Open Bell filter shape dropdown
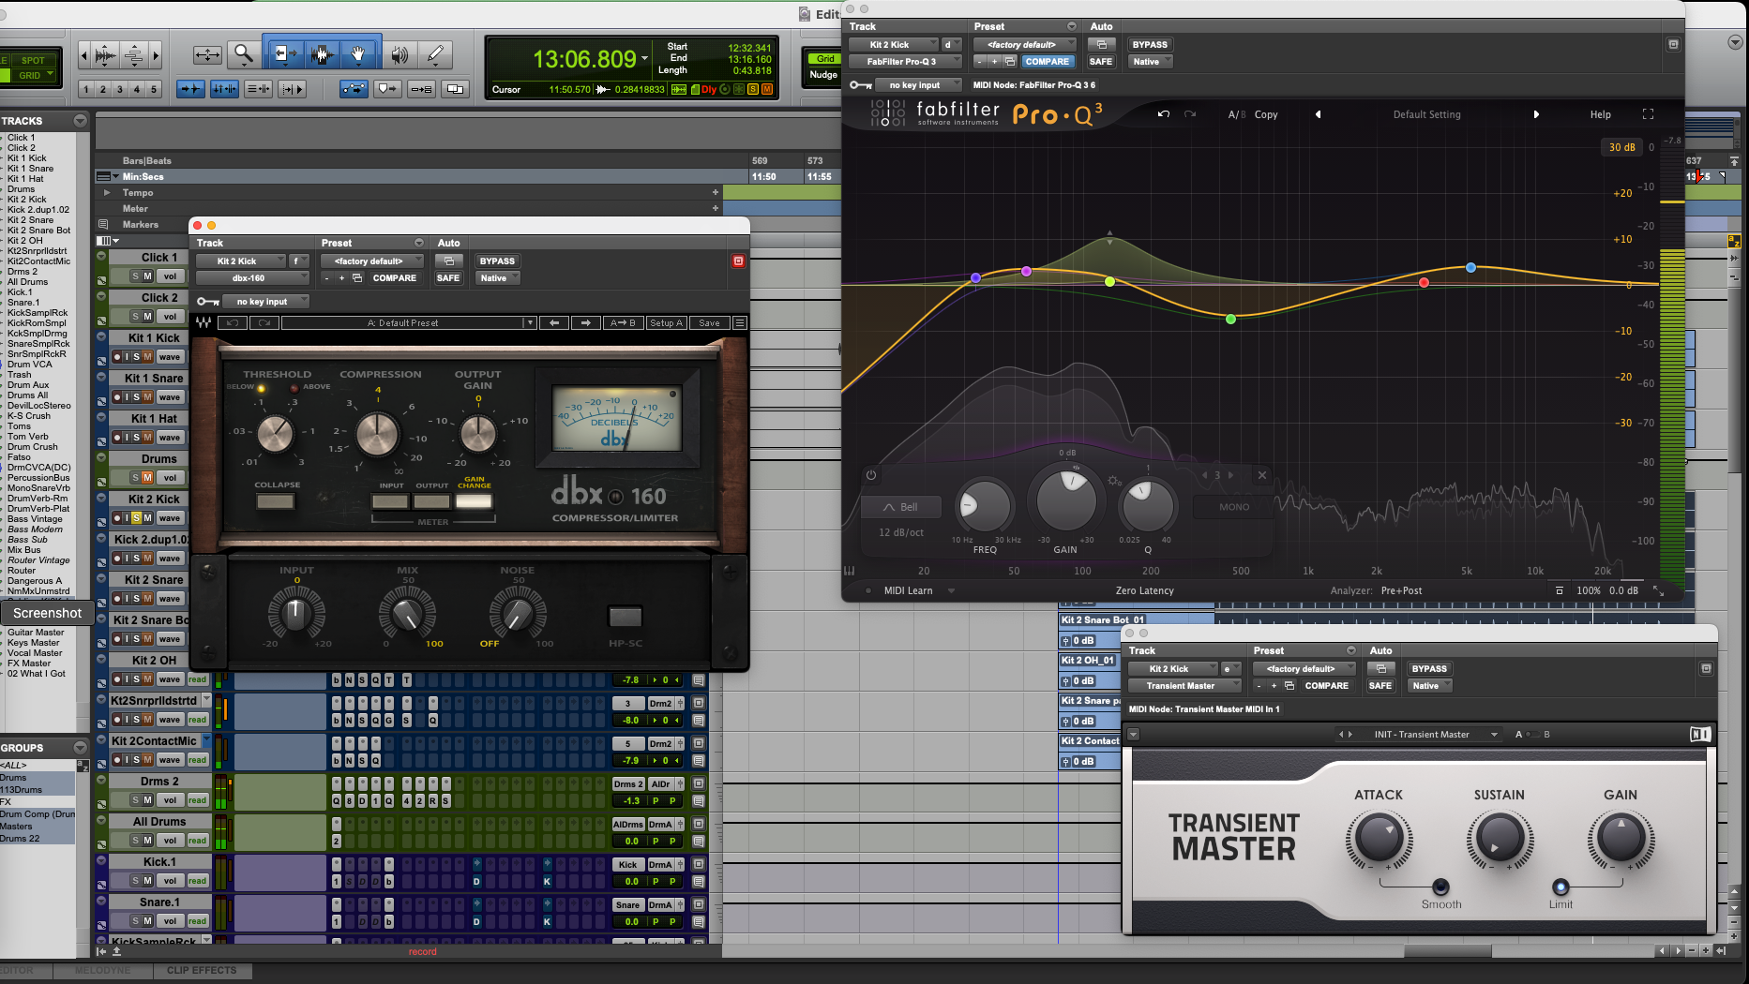Screen dimensions: 1749x984 [x=900, y=507]
